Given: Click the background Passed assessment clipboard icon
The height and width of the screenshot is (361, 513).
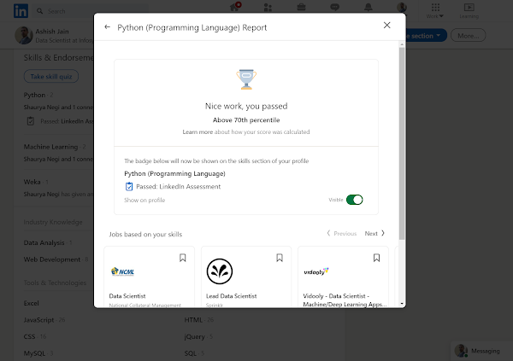Looking at the screenshot, I should click(31, 121).
